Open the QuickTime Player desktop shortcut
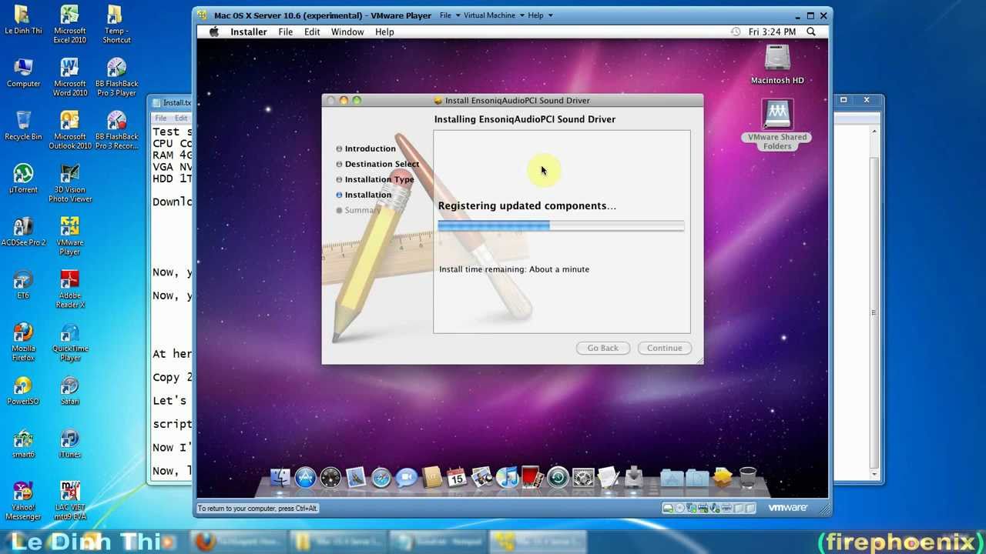This screenshot has width=986, height=554. tap(69, 342)
